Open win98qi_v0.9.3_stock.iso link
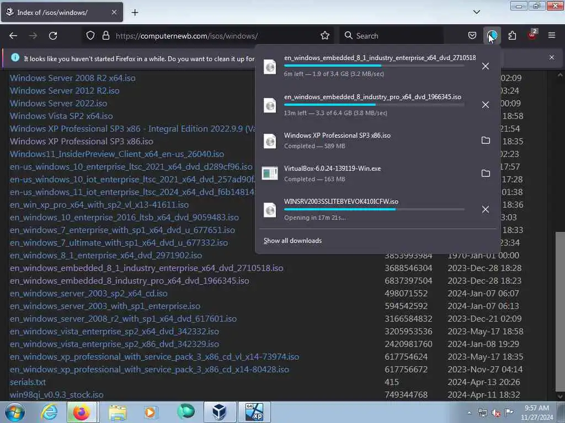Screen dimensions: 565x423 (x=57, y=394)
